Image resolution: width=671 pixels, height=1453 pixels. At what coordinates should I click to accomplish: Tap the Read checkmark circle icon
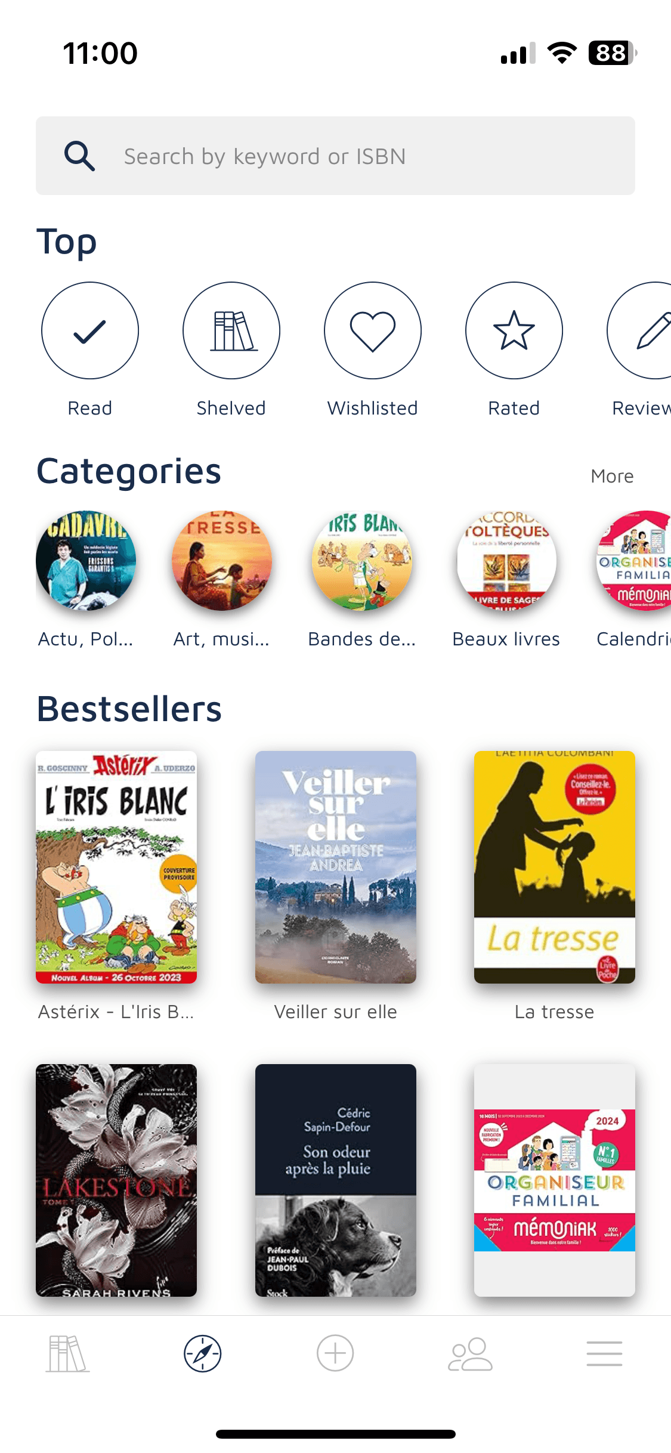(90, 330)
